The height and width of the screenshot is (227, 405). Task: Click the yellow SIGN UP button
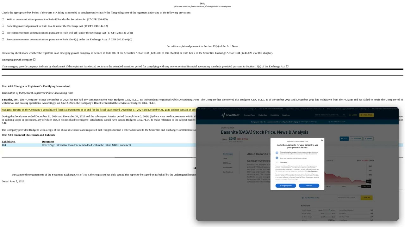pos(366,198)
